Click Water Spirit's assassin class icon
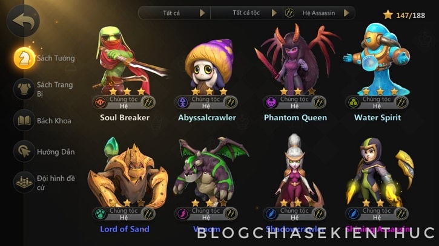The image size is (439, 246). 401,102
